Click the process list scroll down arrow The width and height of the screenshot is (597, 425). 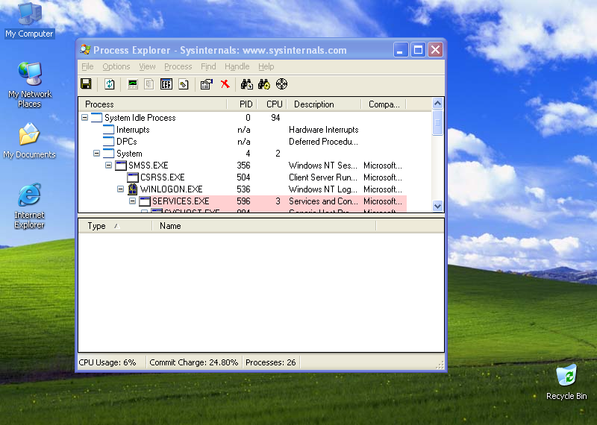(x=438, y=206)
